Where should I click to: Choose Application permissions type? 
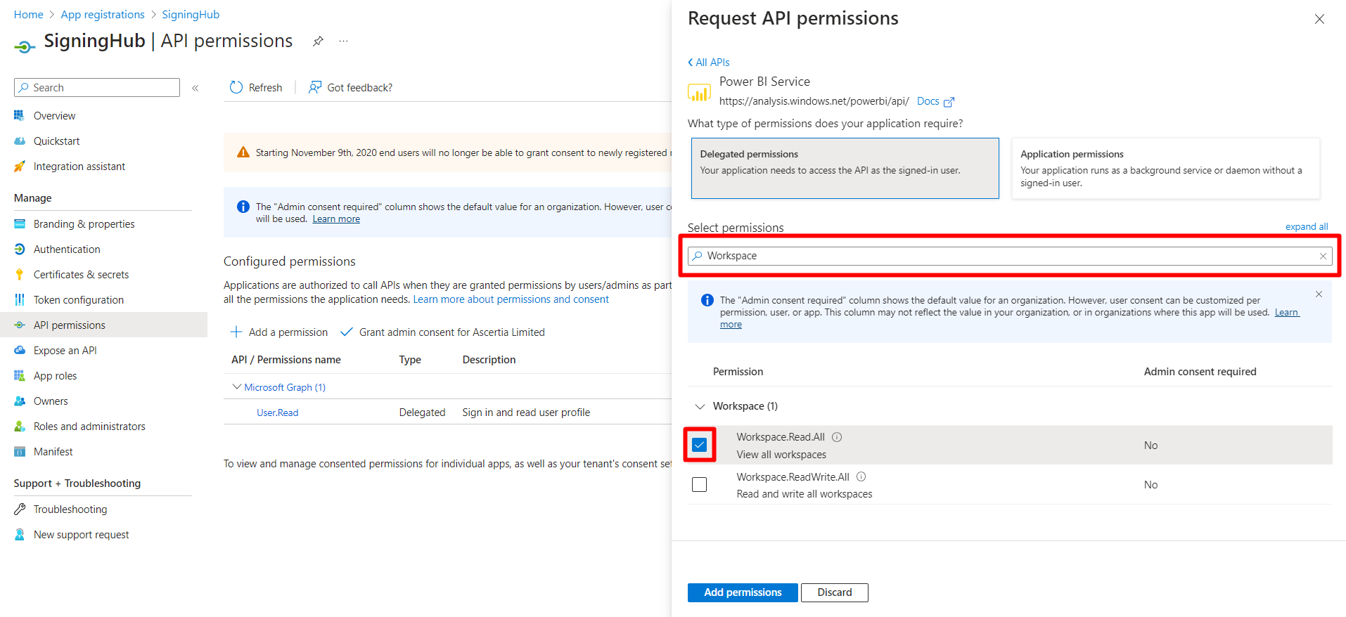(x=1165, y=168)
